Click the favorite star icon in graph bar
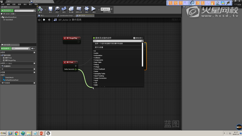 pos(39,20)
